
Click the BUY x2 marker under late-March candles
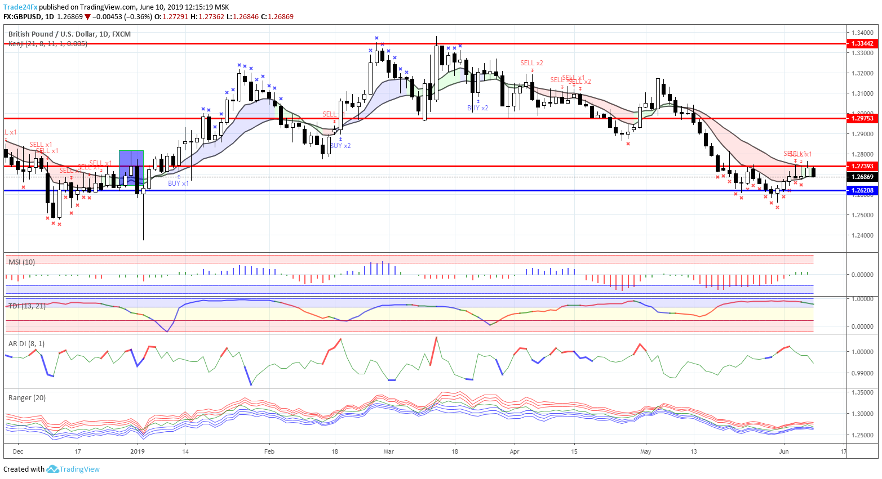click(x=478, y=108)
